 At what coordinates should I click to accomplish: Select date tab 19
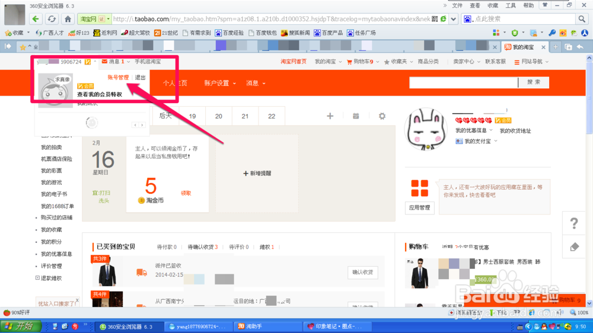pos(192,116)
